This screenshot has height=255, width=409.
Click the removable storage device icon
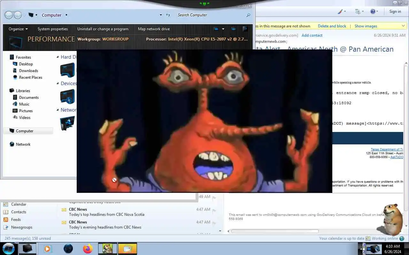click(67, 96)
